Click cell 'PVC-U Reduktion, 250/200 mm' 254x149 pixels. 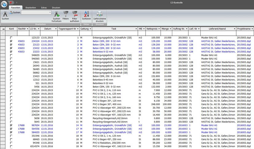[x=109, y=143]
